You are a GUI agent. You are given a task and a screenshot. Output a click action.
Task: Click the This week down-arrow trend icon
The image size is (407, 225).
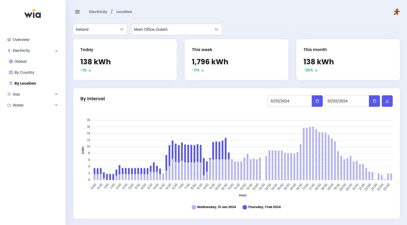[203, 70]
